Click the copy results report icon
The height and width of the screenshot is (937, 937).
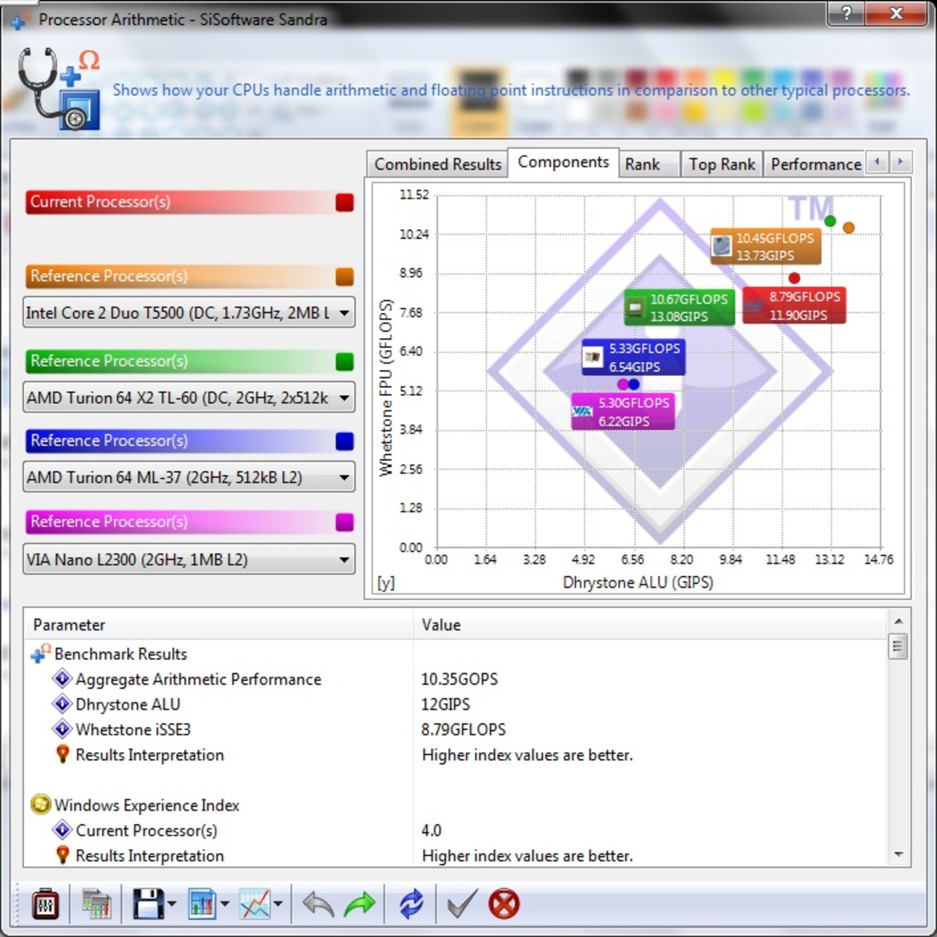click(x=95, y=903)
